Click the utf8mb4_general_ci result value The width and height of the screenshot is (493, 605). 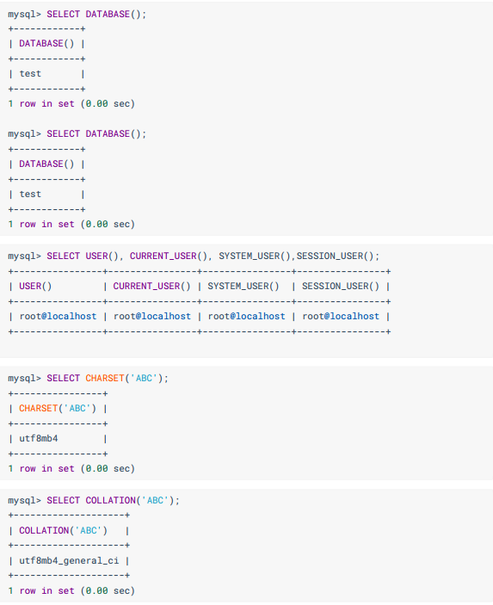[x=69, y=560]
